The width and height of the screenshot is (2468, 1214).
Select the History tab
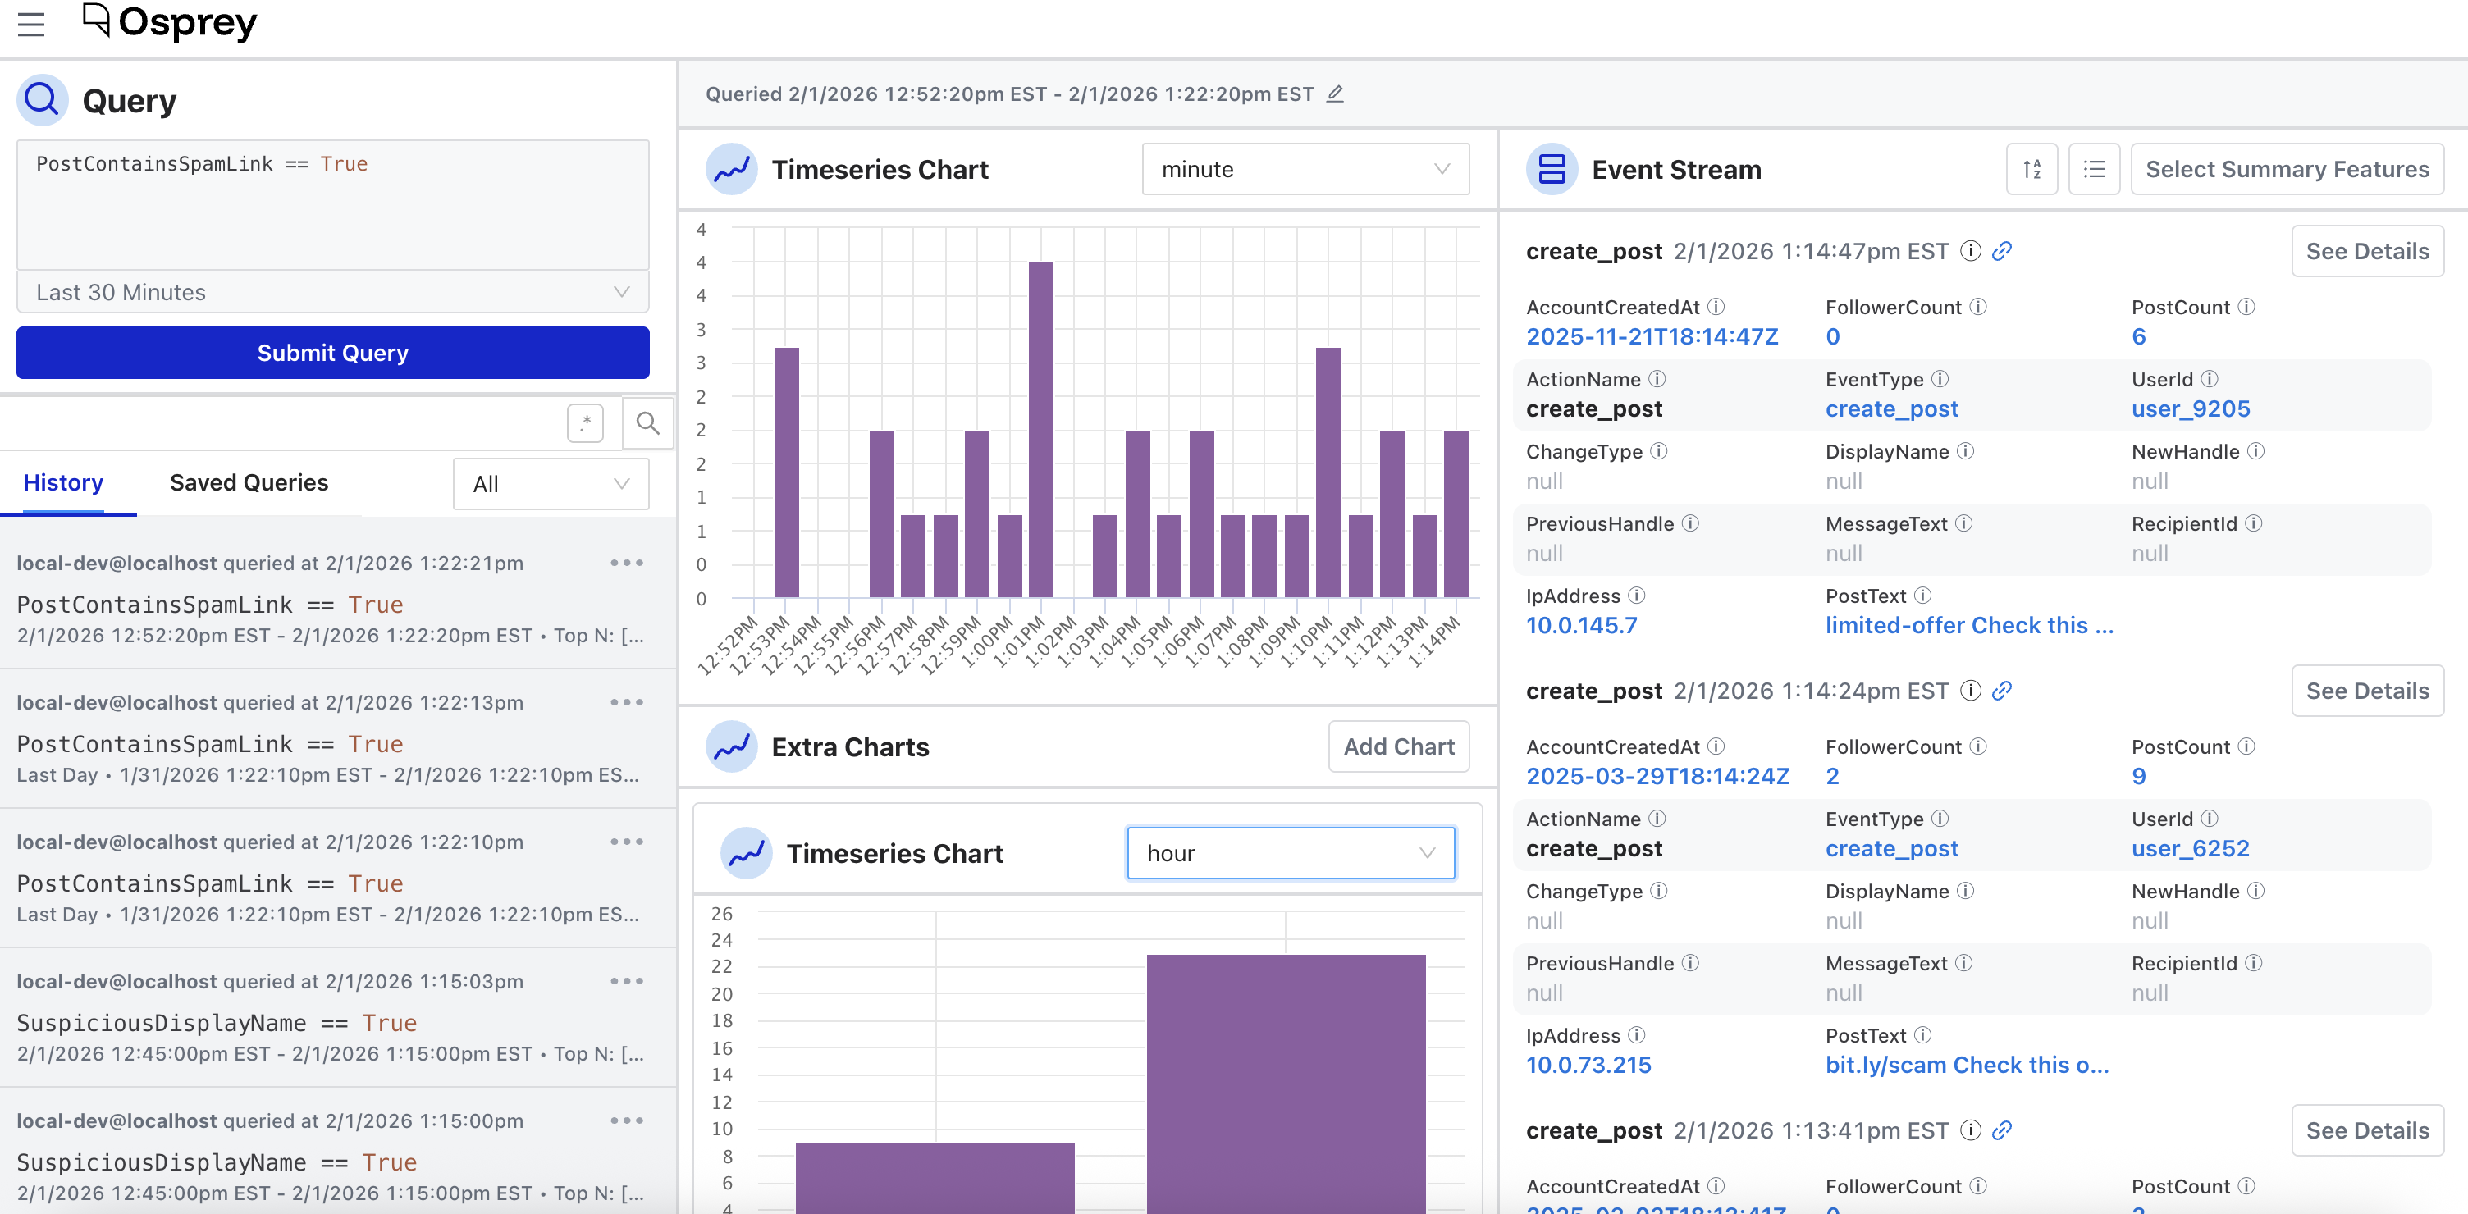point(63,483)
